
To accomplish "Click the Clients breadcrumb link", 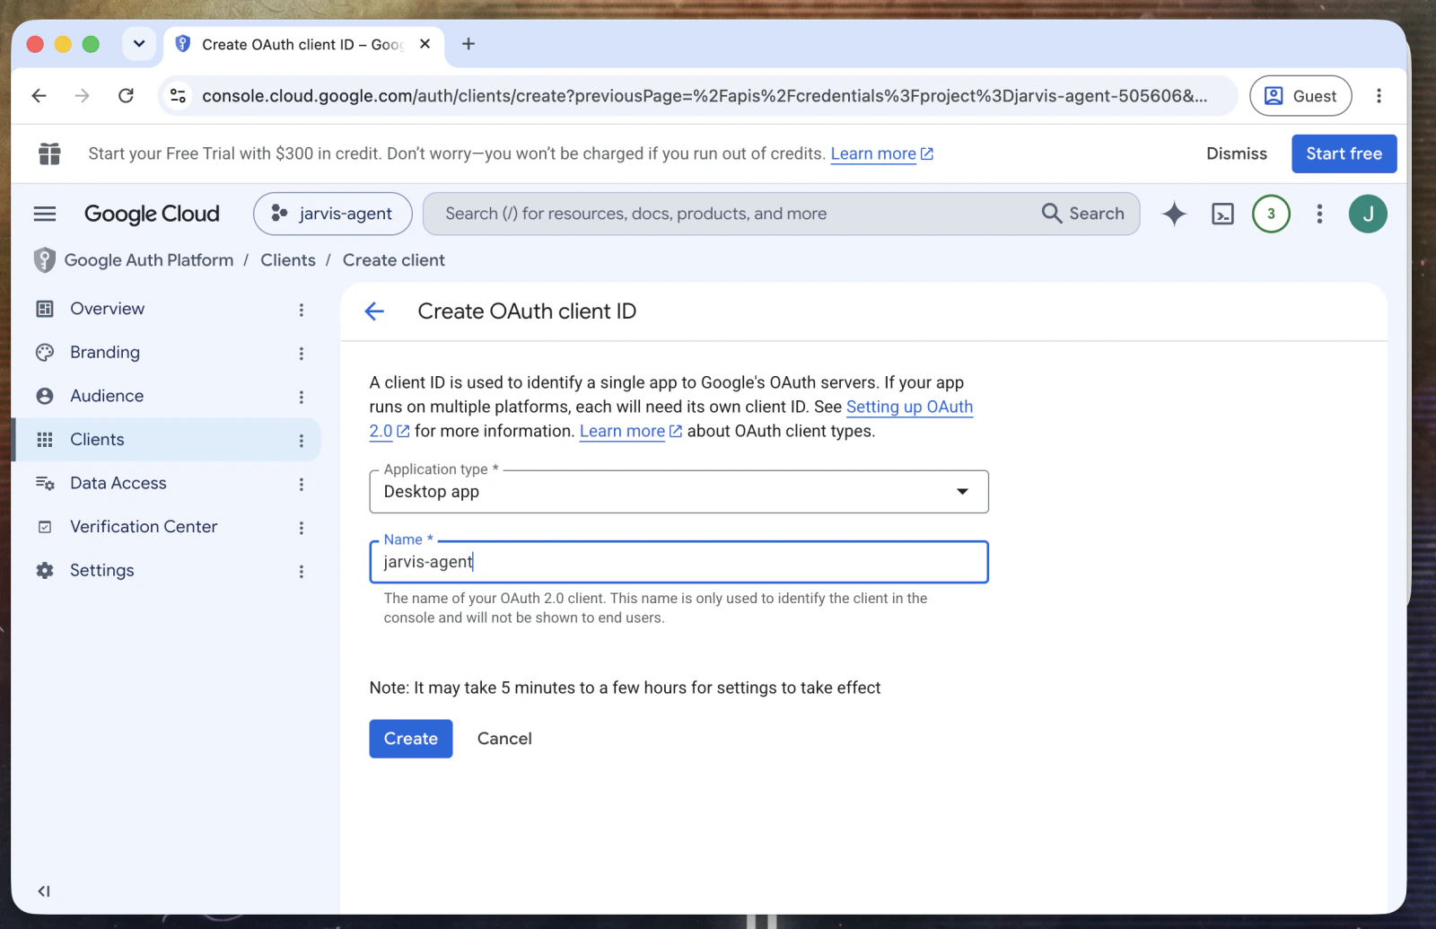I will coord(288,260).
